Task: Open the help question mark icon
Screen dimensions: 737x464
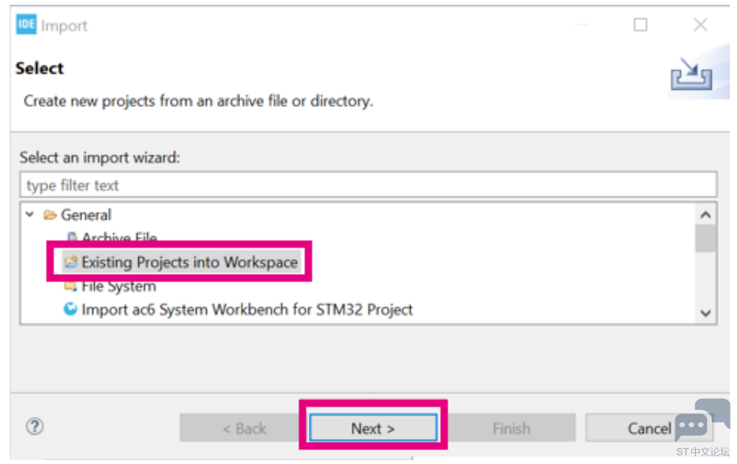Action: coord(35,426)
